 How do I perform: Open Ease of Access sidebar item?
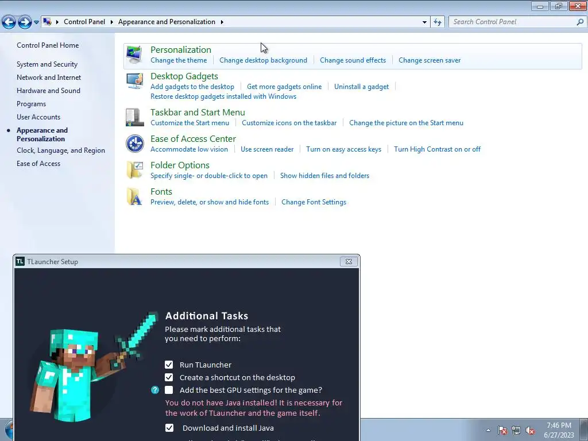[x=38, y=164]
